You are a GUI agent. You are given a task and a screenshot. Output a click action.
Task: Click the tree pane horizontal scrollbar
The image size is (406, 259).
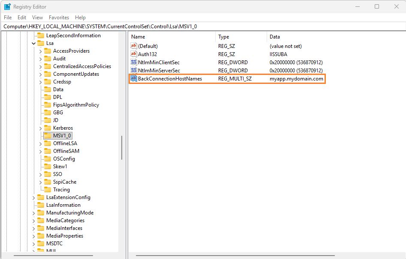point(53,256)
